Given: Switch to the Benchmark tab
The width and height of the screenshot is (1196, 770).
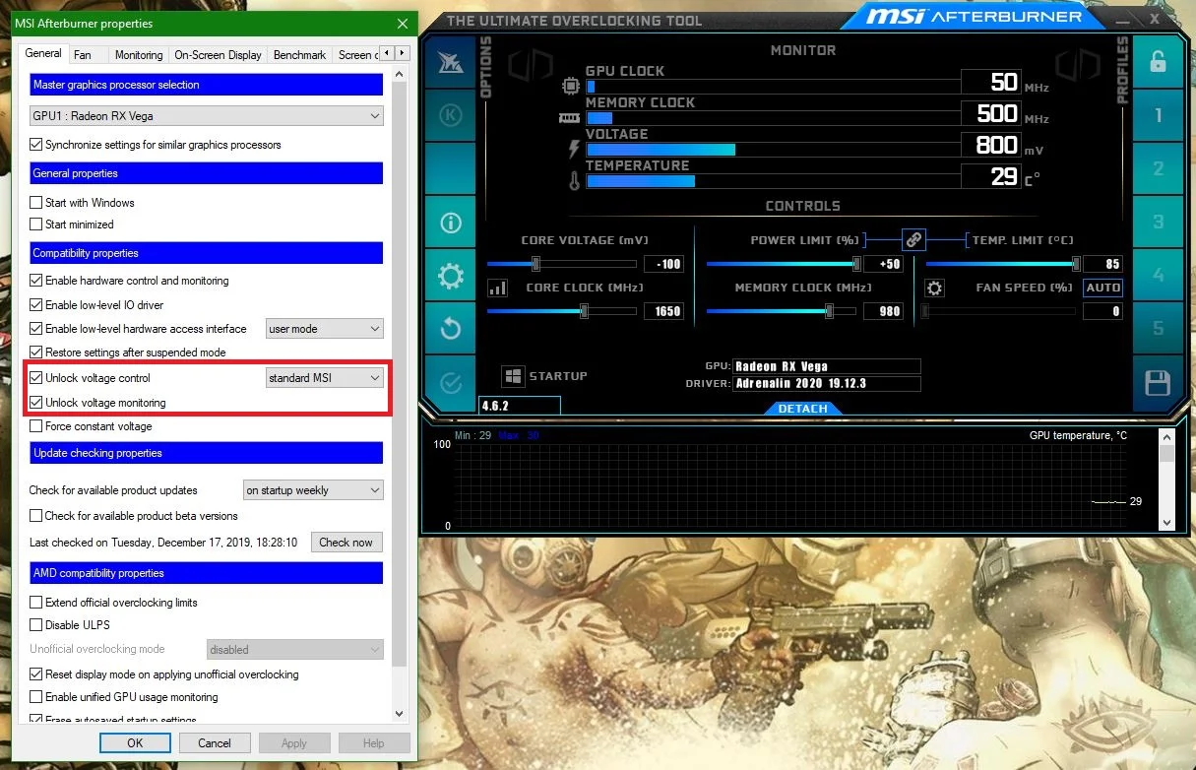Looking at the screenshot, I should point(299,55).
